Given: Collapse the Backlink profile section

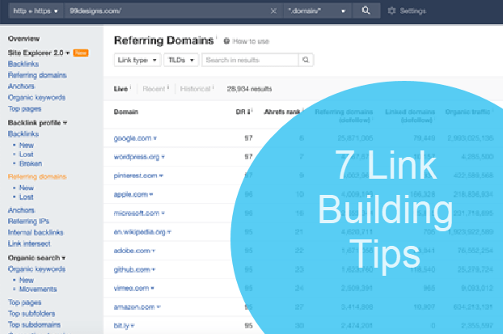Looking at the screenshot, I should (37, 123).
